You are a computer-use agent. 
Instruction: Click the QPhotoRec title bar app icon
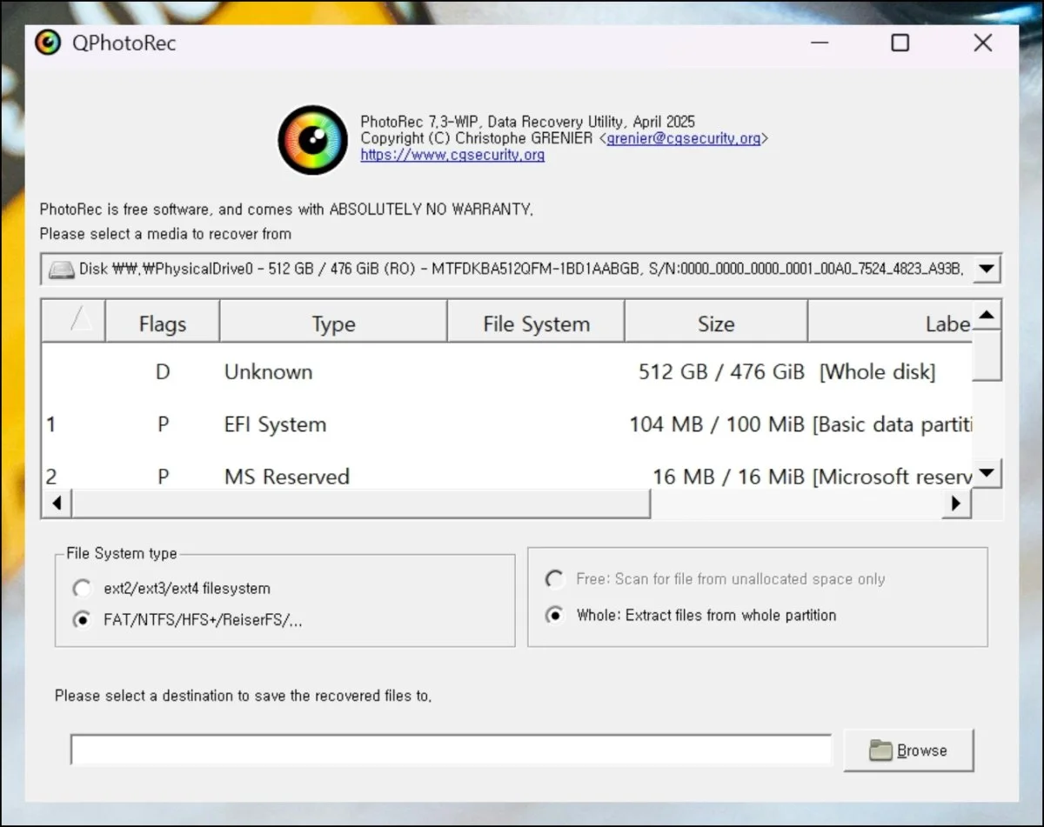click(48, 43)
